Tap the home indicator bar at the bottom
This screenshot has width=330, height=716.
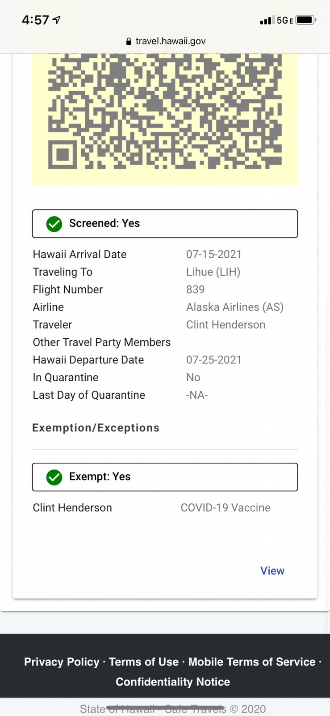[x=165, y=707]
